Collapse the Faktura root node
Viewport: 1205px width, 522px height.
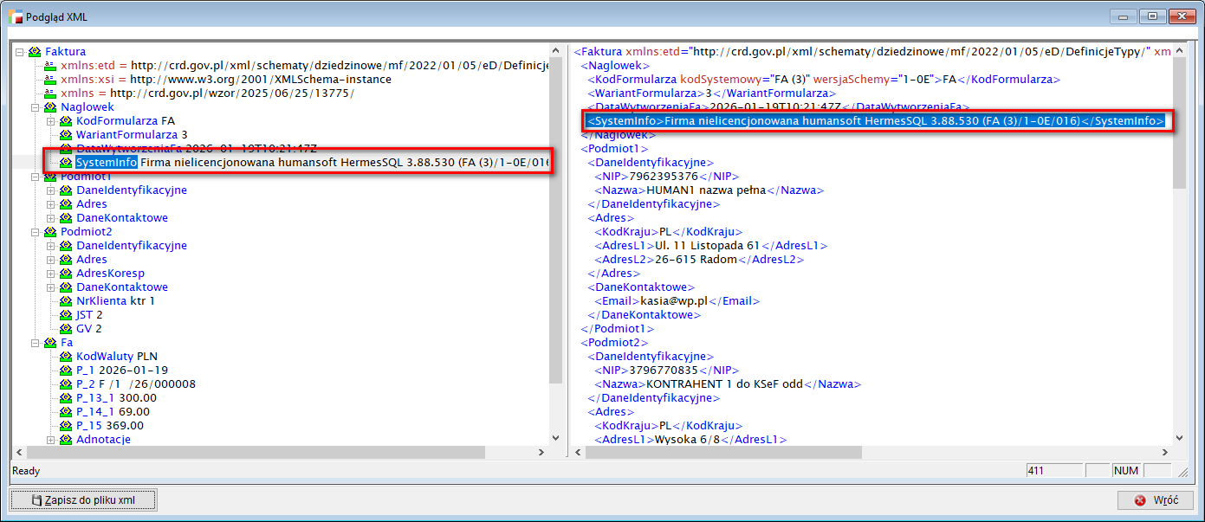tap(20, 52)
